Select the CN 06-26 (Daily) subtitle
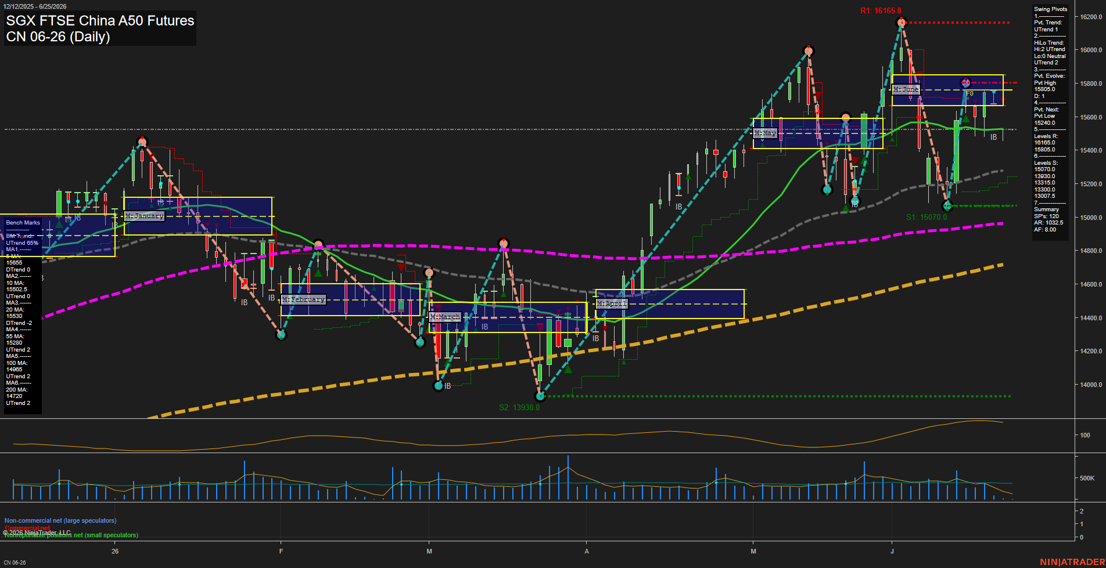Screen dimensions: 1106x568 pos(58,37)
